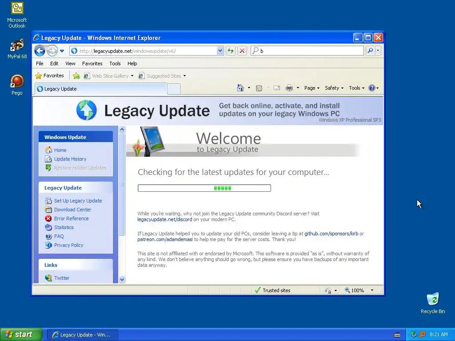Open a new blank tab
455x341 pixels.
pos(174,89)
